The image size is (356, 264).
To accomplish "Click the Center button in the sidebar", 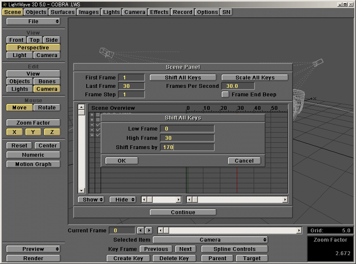I will click(47, 145).
